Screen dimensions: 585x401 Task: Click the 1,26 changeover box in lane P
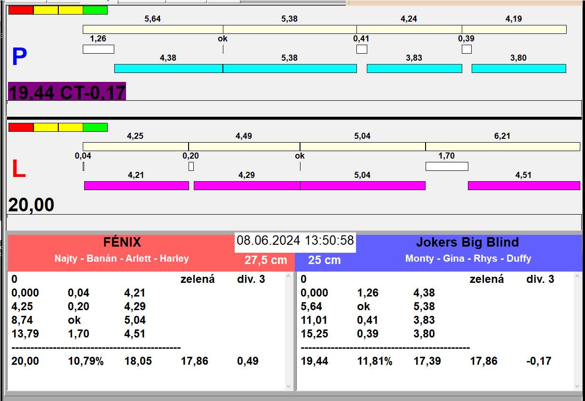click(98, 49)
